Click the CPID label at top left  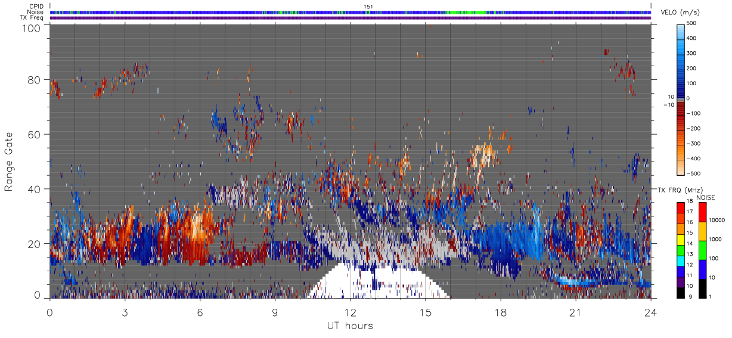click(36, 7)
